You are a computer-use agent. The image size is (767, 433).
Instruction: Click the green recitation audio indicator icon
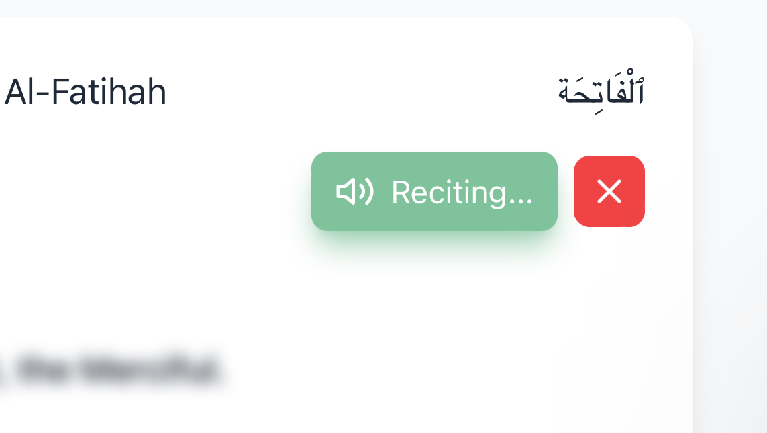click(x=356, y=192)
